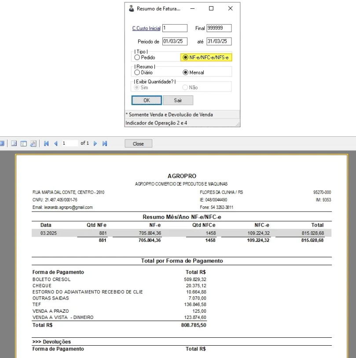Click the OK button
Viewport: 356px width, 358px height.
click(147, 100)
